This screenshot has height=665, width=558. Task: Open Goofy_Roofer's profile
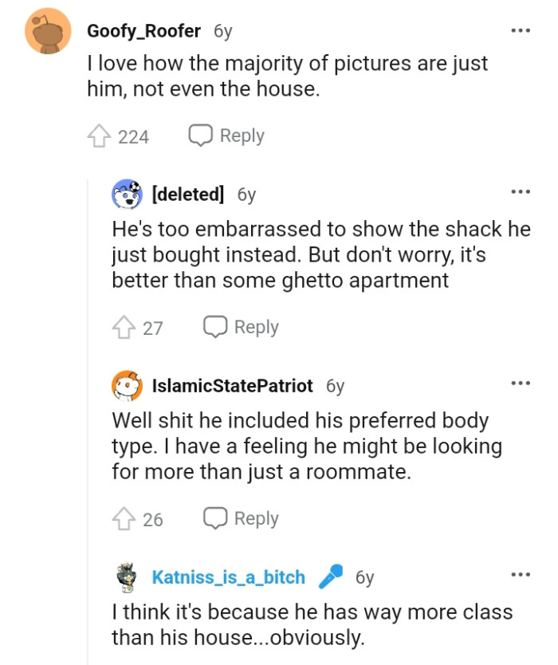144,30
